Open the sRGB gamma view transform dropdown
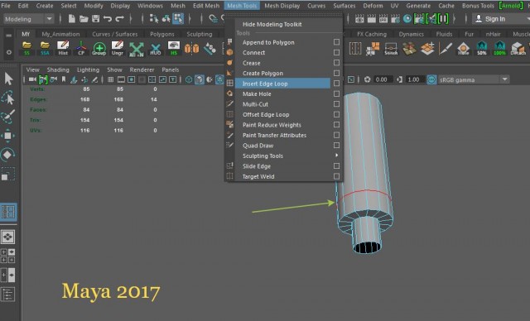 click(474, 79)
